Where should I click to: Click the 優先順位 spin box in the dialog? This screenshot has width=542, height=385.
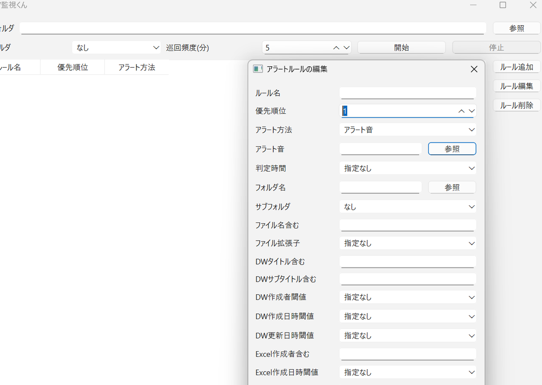point(408,111)
